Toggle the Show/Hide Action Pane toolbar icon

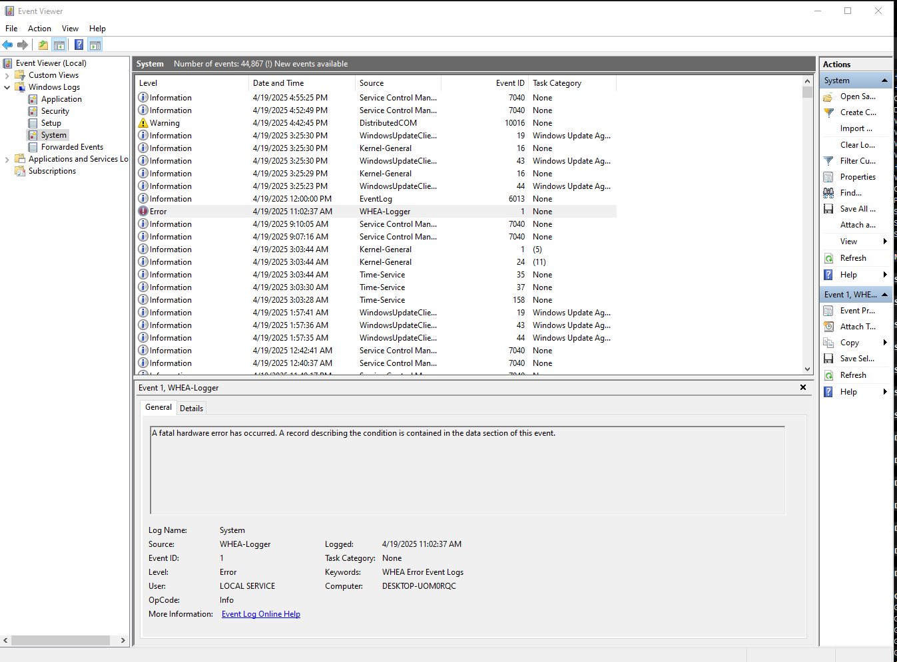coord(95,45)
